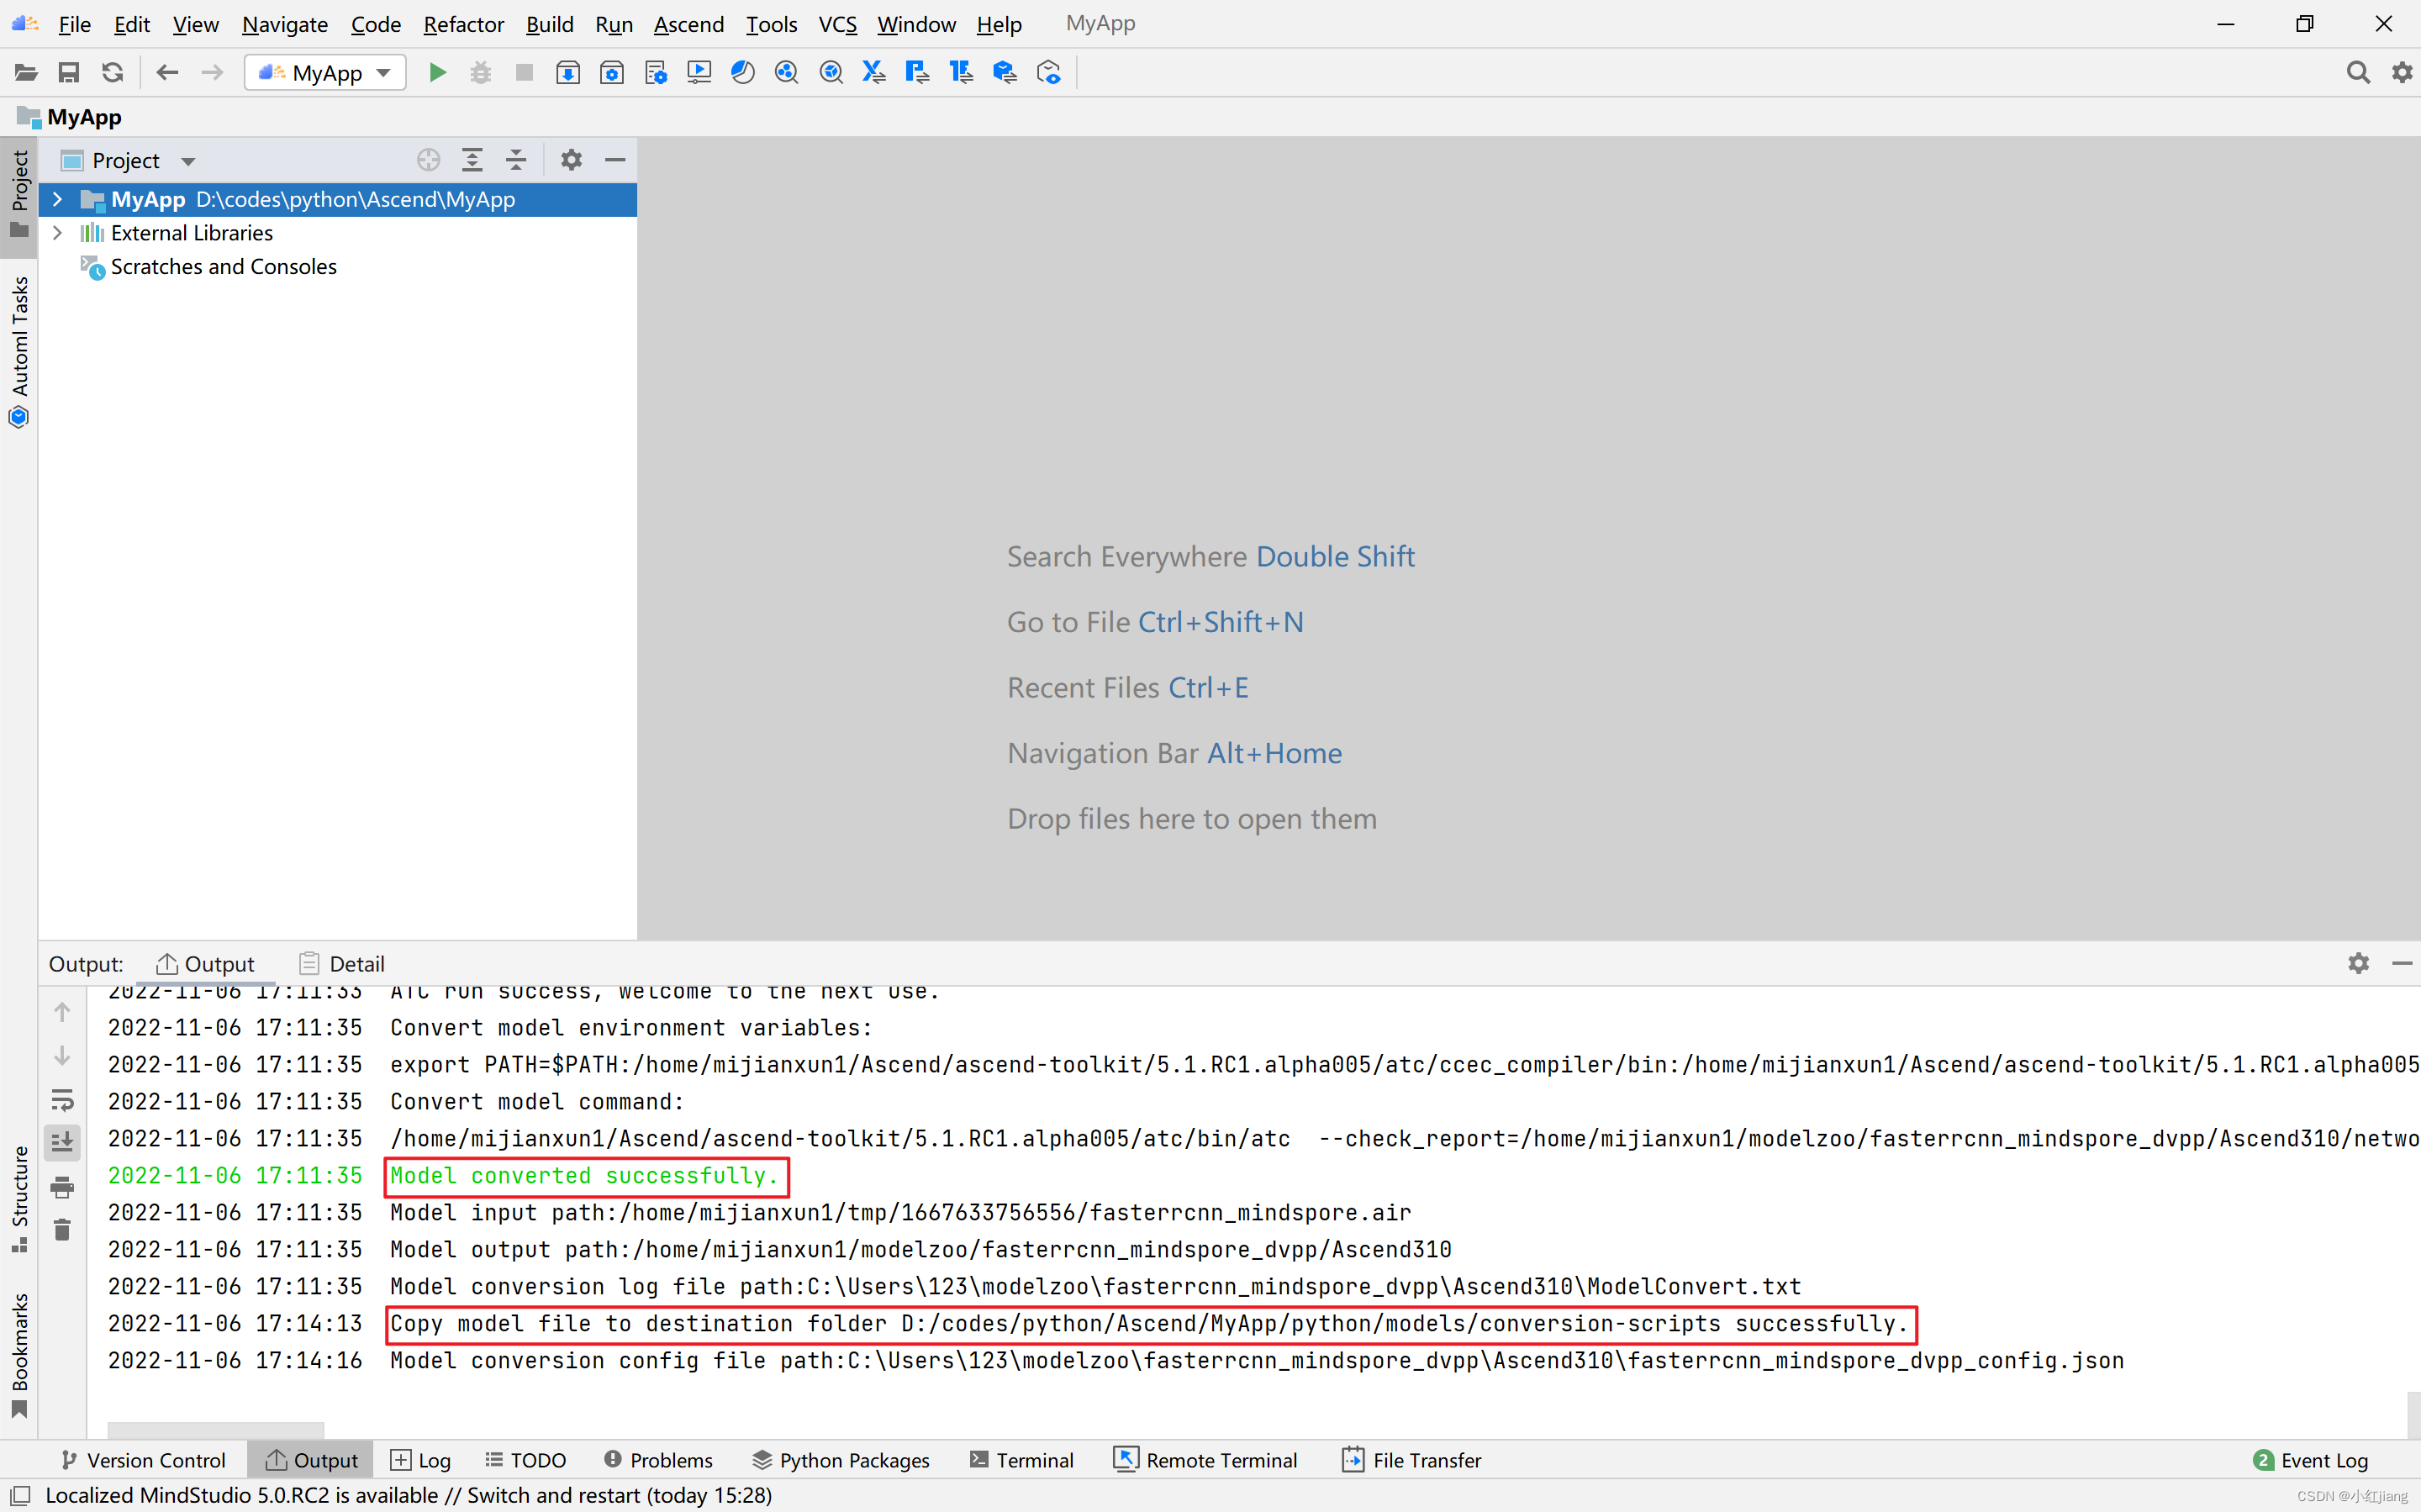Select the Output tab beside Output label
The width and height of the screenshot is (2421, 1512).
pyautogui.click(x=205, y=964)
